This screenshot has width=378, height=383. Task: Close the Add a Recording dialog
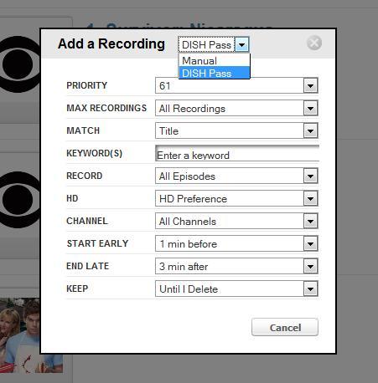pyautogui.click(x=314, y=43)
